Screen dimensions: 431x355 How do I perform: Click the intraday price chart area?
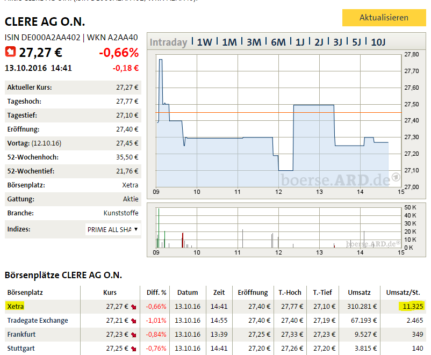click(278, 121)
